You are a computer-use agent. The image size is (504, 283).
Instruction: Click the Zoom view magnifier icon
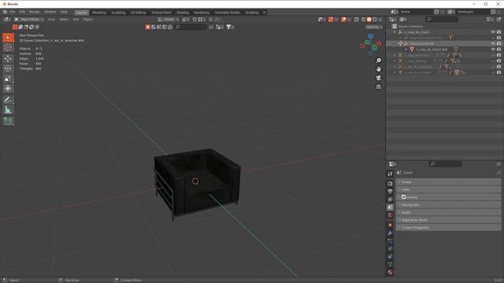[x=379, y=61]
